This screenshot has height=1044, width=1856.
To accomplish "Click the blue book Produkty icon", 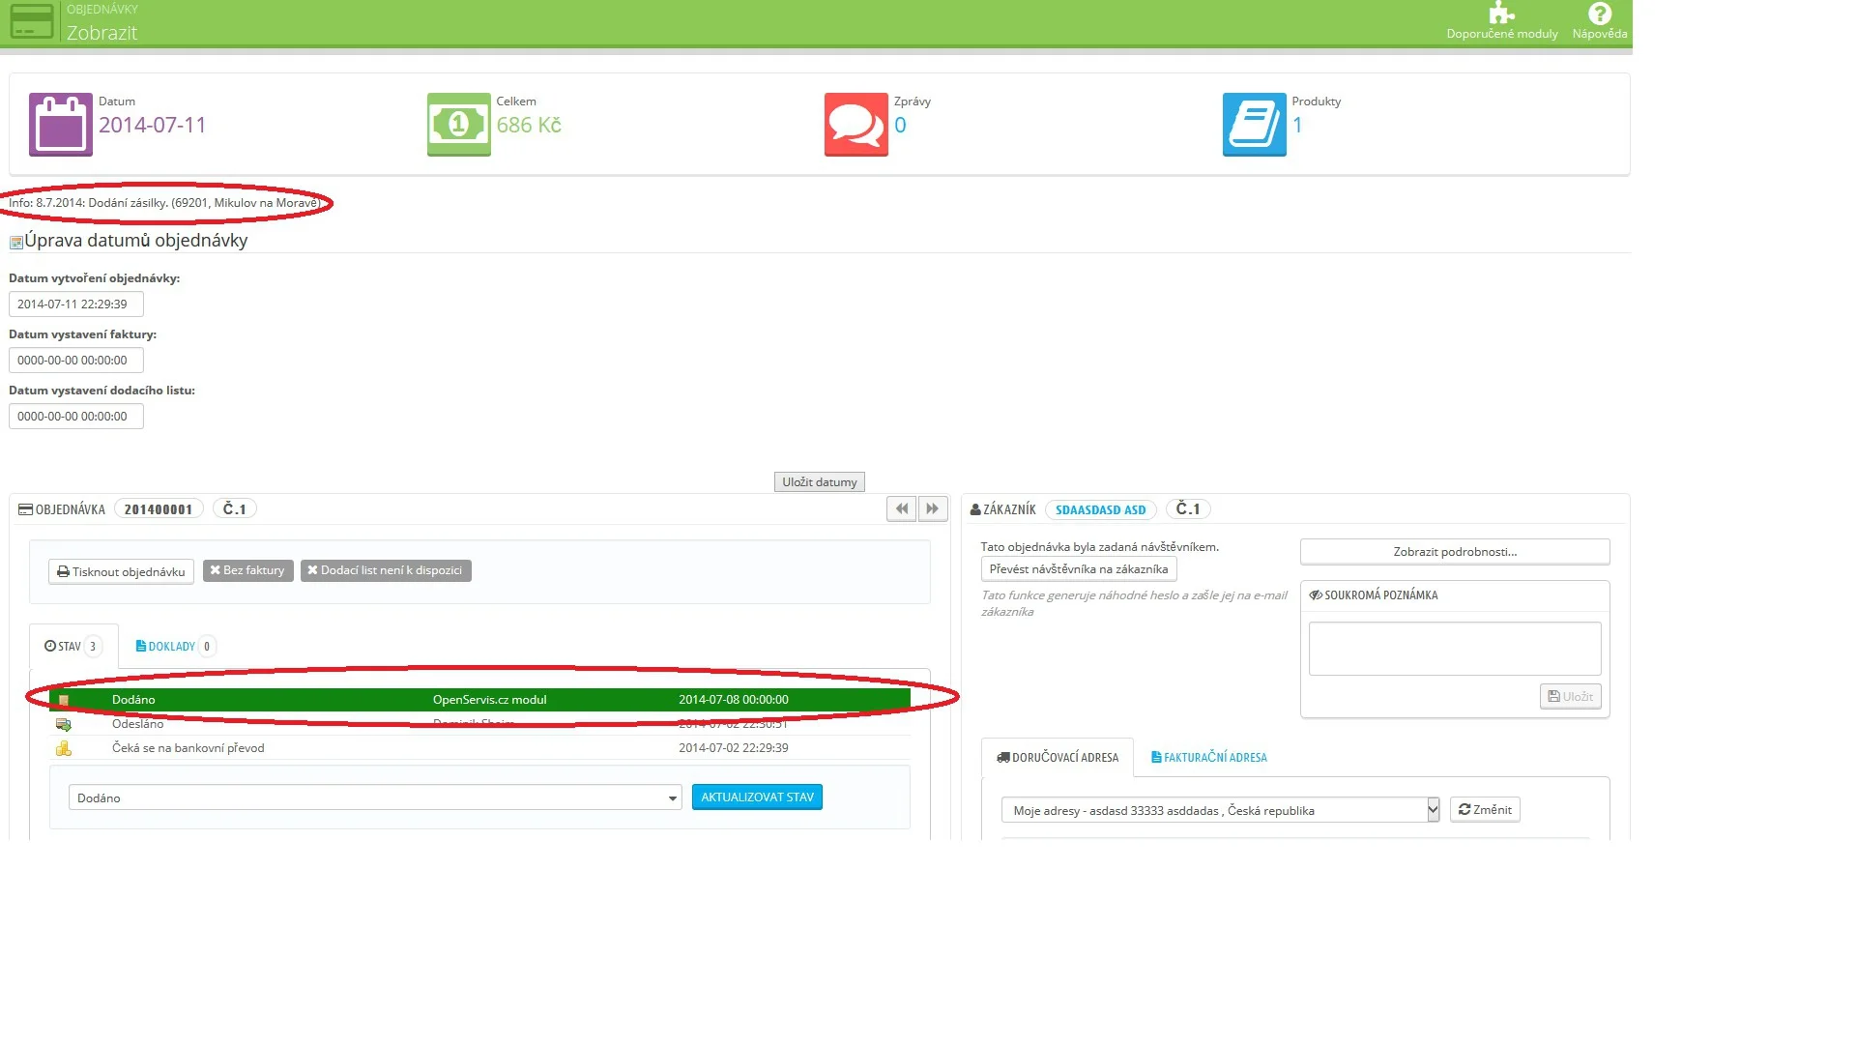I will coord(1254,125).
